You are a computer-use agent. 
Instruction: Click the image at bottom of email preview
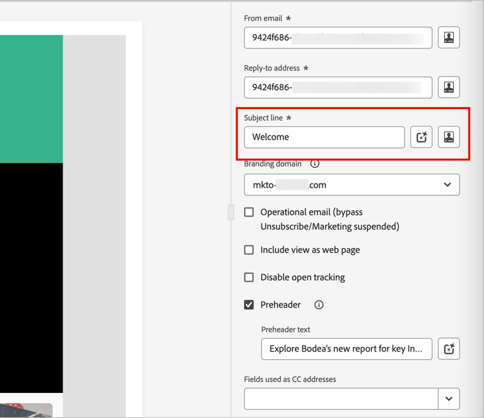click(26, 410)
